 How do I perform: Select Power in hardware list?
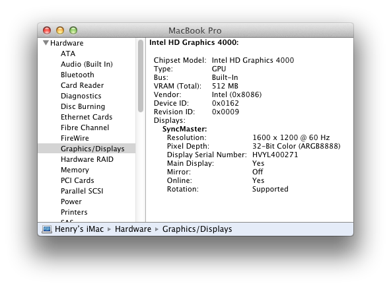[x=71, y=201]
